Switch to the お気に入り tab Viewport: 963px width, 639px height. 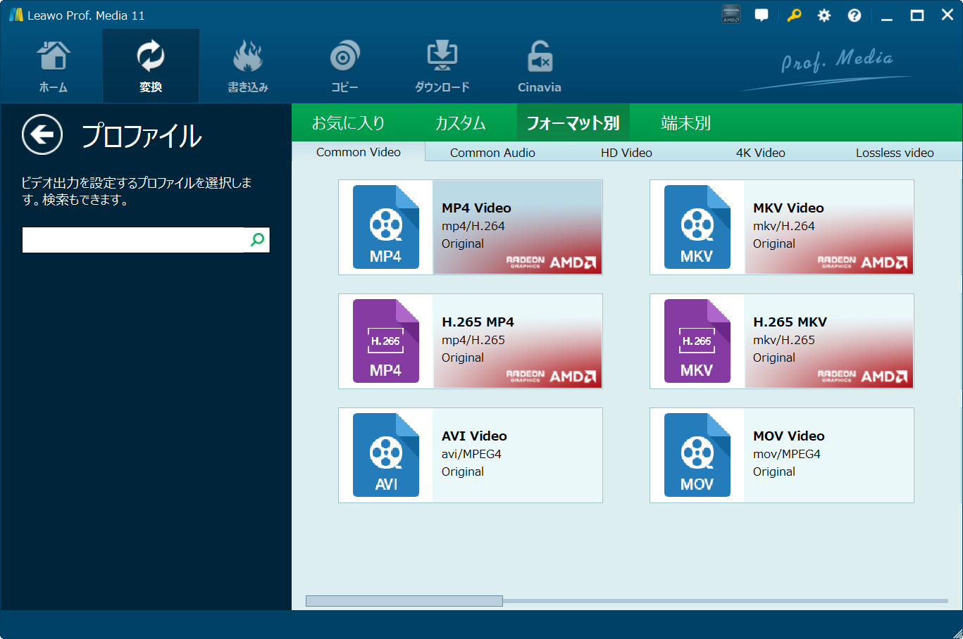pyautogui.click(x=349, y=123)
